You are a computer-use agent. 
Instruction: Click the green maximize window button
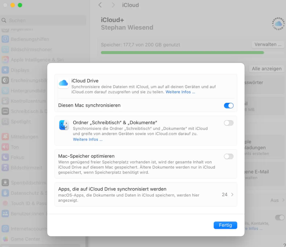[x=20, y=5]
